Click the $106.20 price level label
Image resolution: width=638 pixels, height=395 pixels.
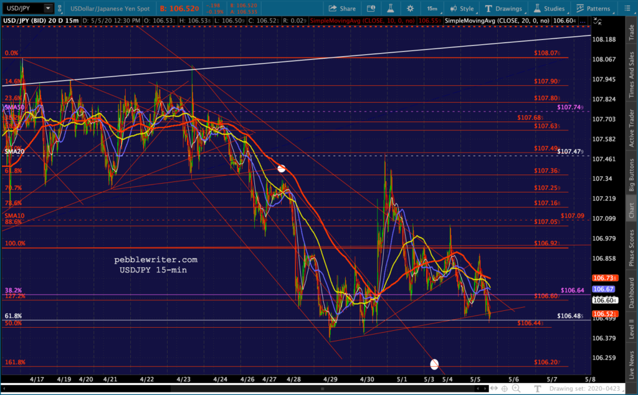coord(547,362)
